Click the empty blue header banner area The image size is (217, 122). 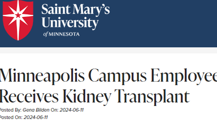[163, 23]
